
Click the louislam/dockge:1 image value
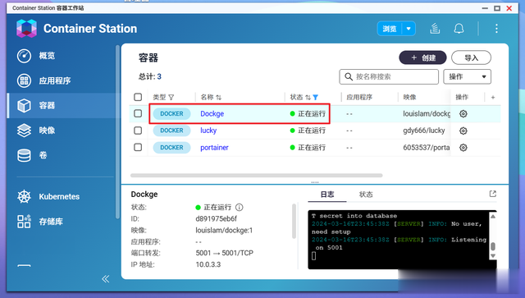pyautogui.click(x=224, y=231)
